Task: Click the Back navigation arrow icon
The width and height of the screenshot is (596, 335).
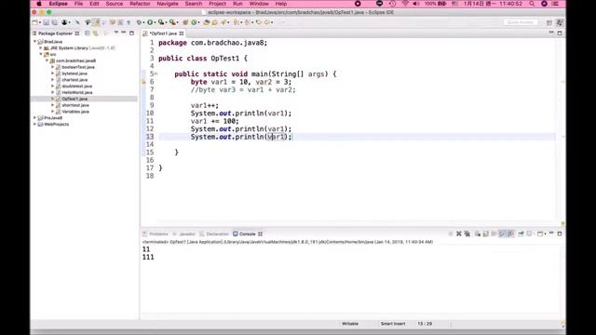Action: [x=267, y=22]
